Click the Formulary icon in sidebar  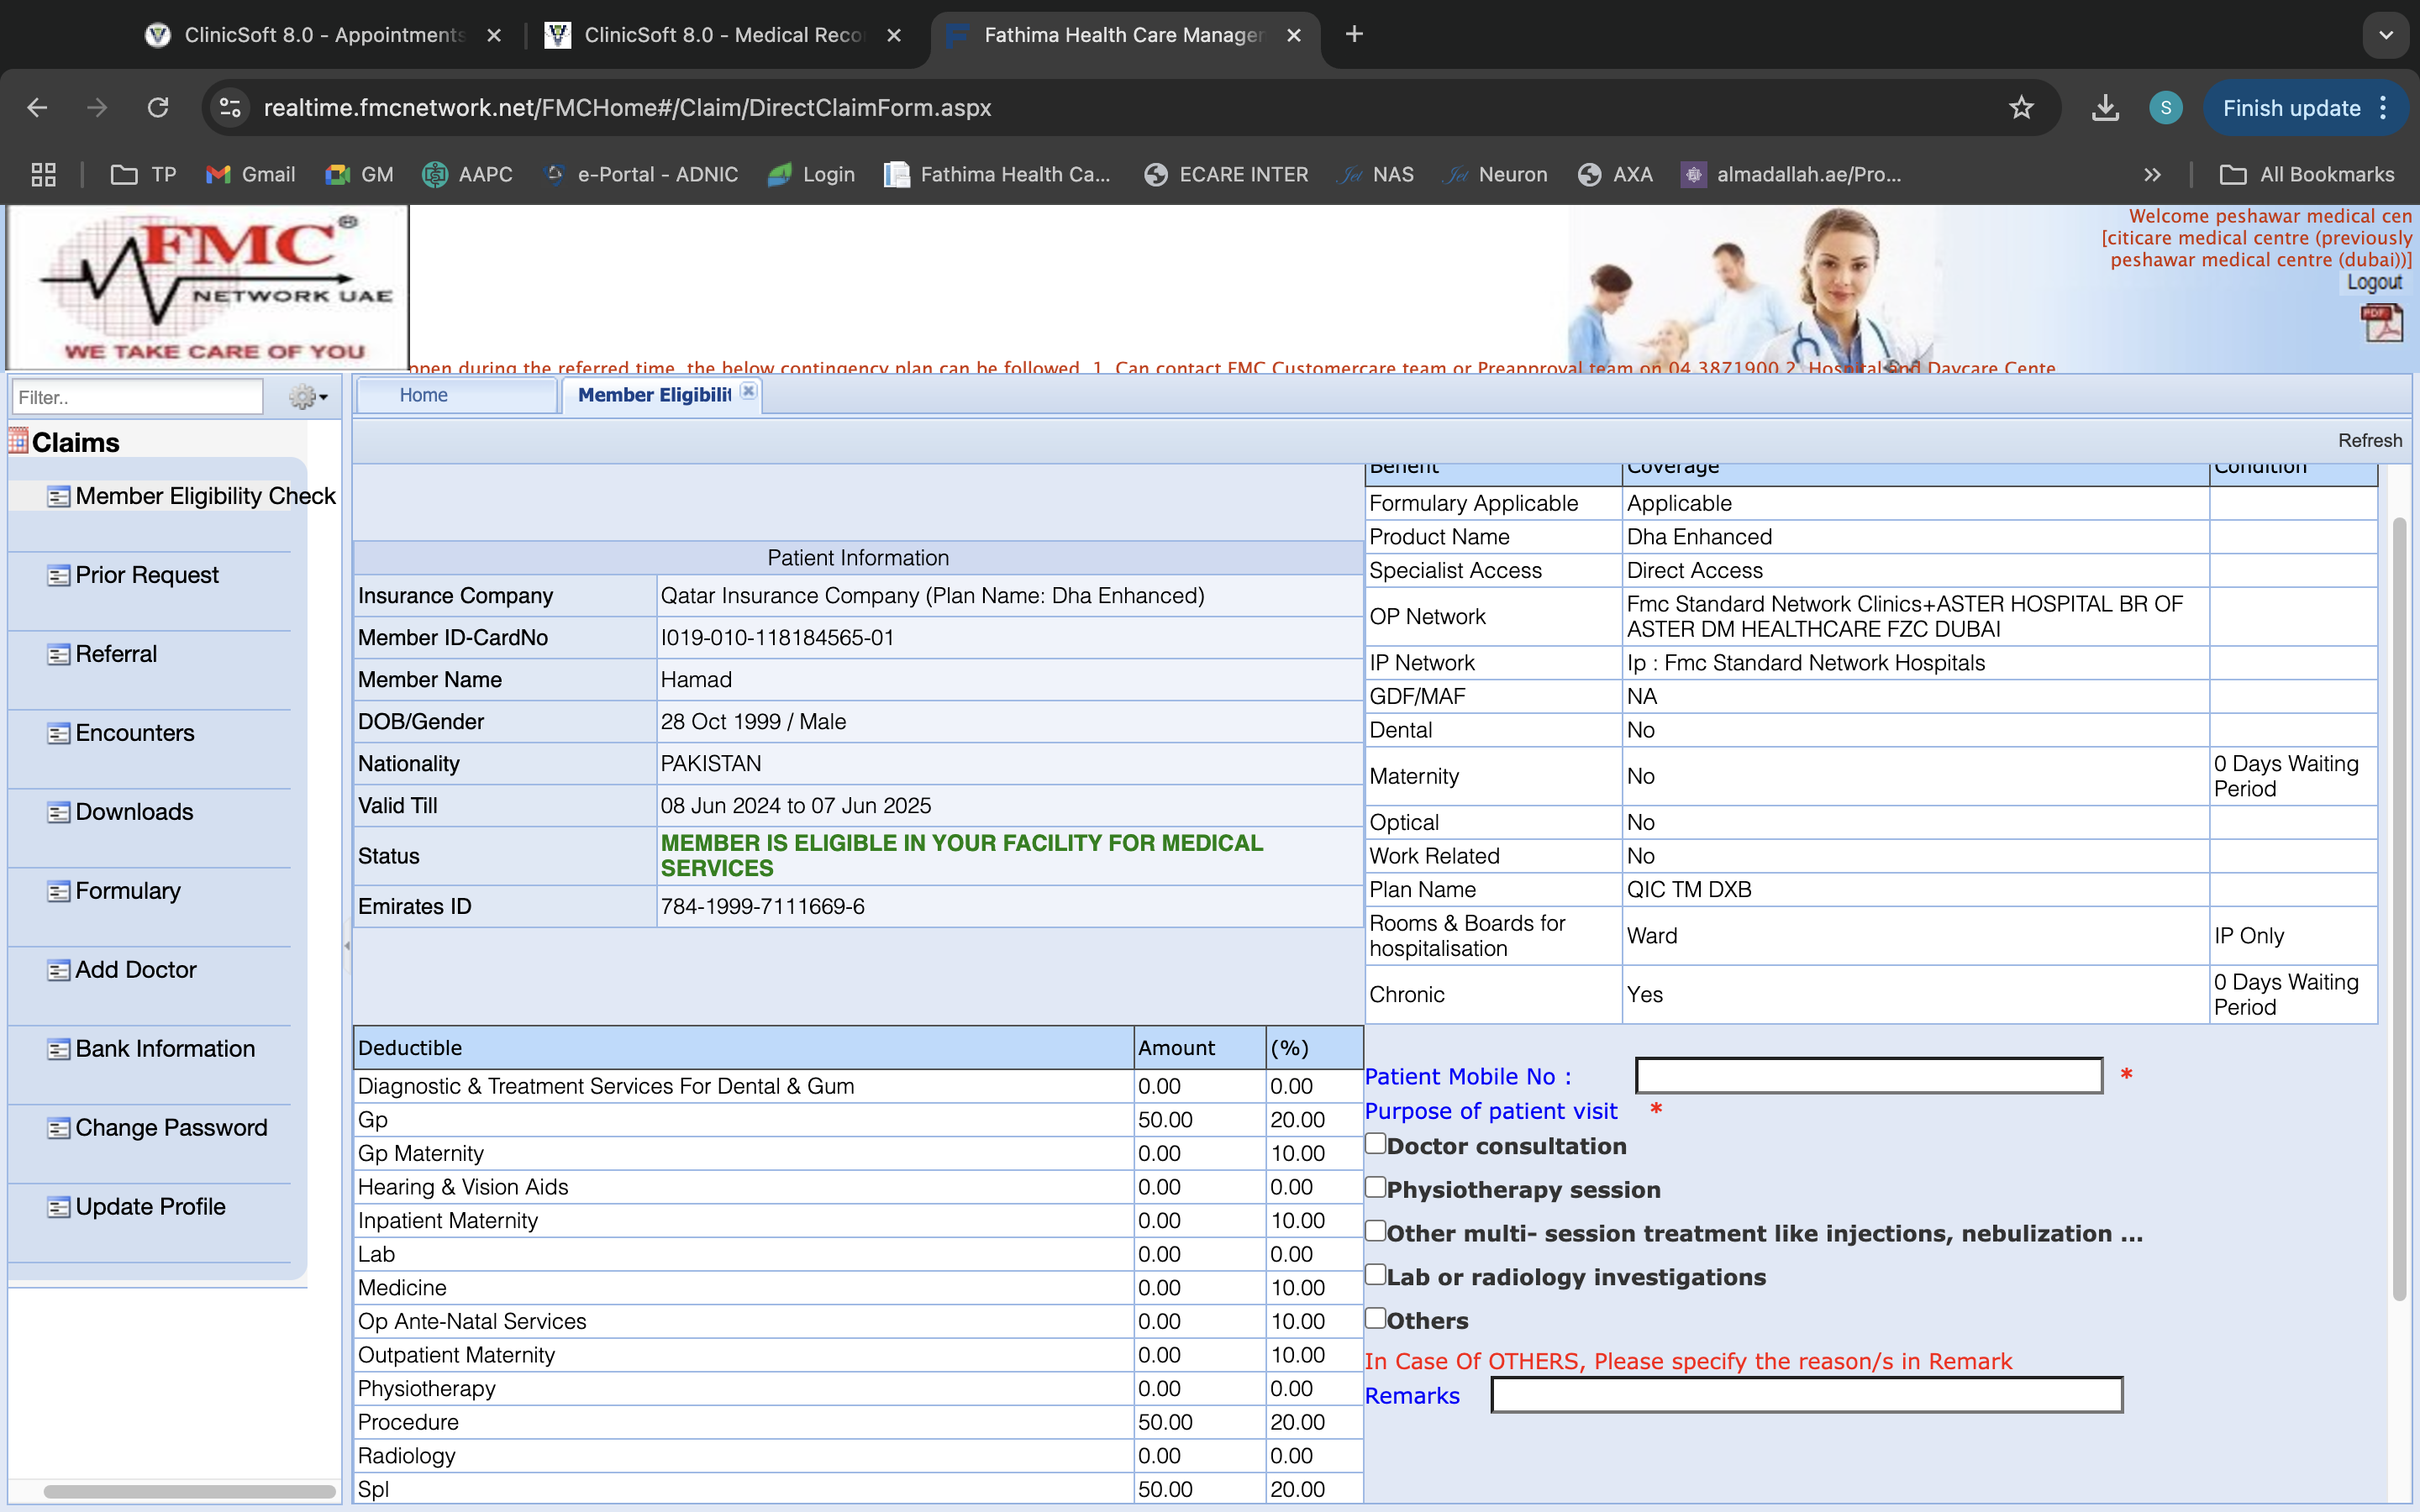(x=59, y=892)
